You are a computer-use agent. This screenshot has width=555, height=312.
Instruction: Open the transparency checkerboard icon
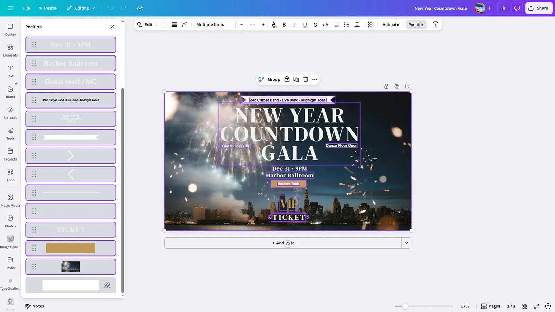pos(370,25)
